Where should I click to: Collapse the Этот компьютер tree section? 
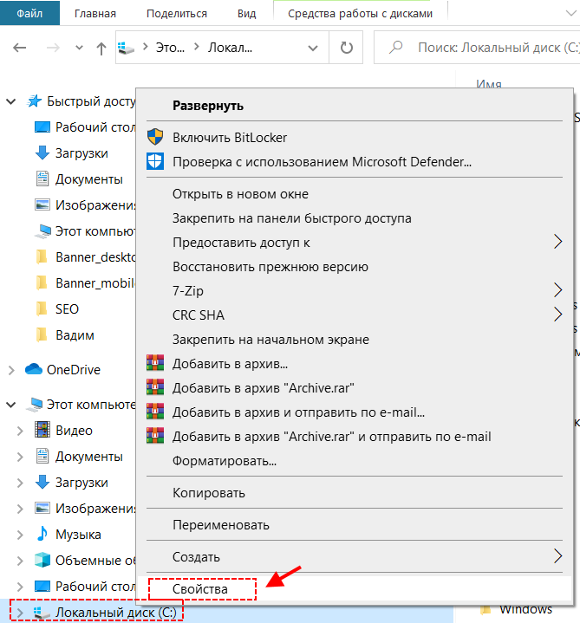(11, 405)
